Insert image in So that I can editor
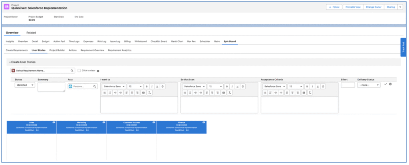 tap(224, 92)
